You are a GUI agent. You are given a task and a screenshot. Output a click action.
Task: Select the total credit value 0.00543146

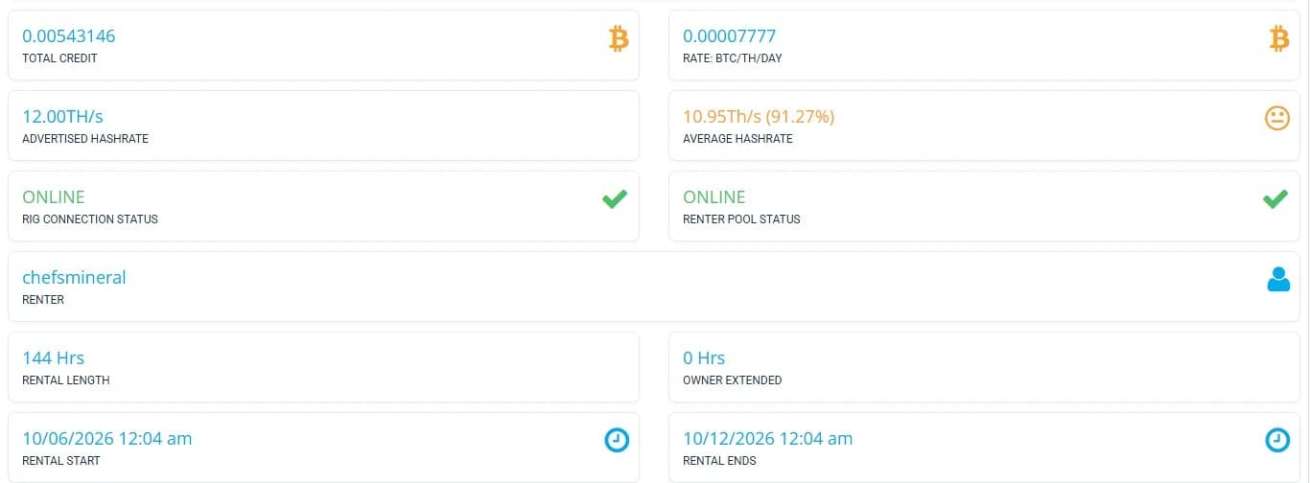[68, 36]
